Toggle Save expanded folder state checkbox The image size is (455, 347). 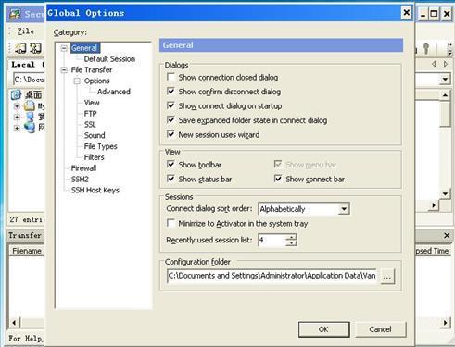point(171,120)
